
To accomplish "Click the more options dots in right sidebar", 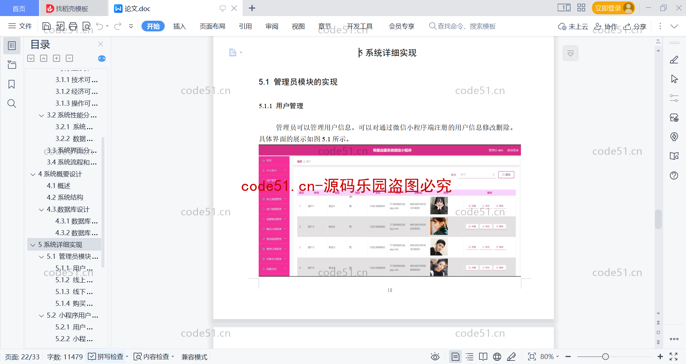I will [x=674, y=339].
